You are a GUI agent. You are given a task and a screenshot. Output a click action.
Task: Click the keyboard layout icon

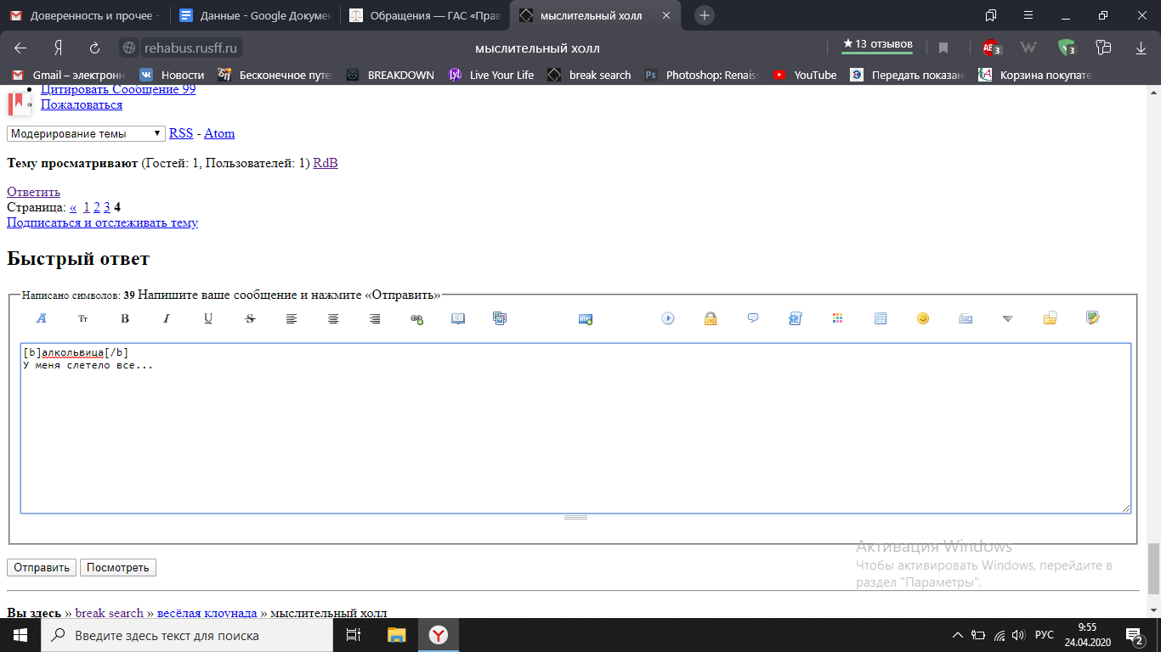(x=966, y=318)
